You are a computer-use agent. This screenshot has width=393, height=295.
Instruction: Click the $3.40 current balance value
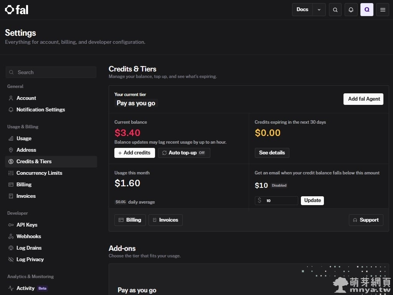[127, 133]
